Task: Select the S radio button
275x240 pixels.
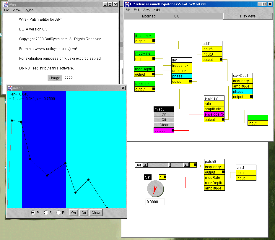Action: [46, 213]
